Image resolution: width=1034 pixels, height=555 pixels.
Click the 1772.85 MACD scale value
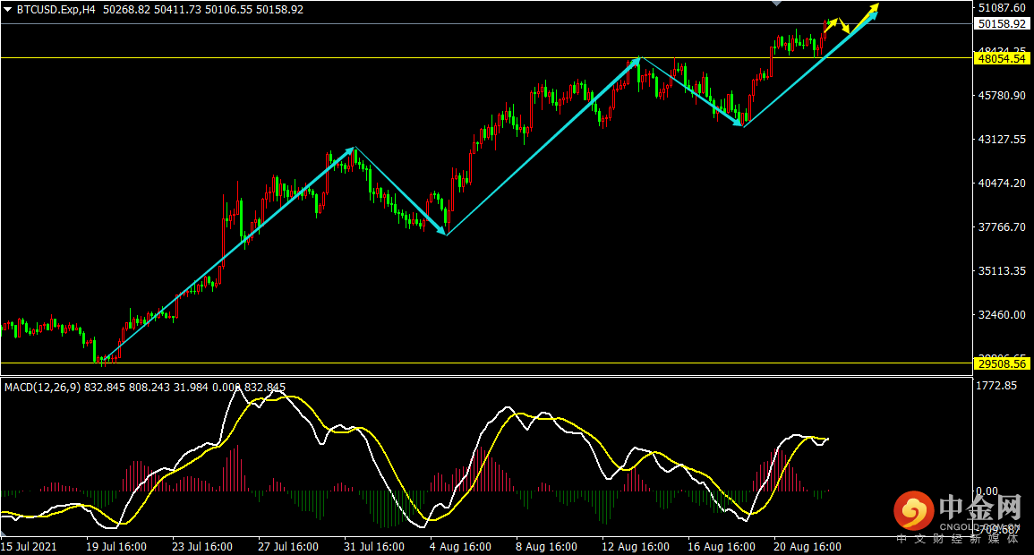point(996,386)
